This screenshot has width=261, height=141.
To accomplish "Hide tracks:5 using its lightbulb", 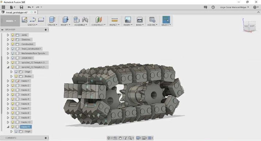I will [13, 99].
